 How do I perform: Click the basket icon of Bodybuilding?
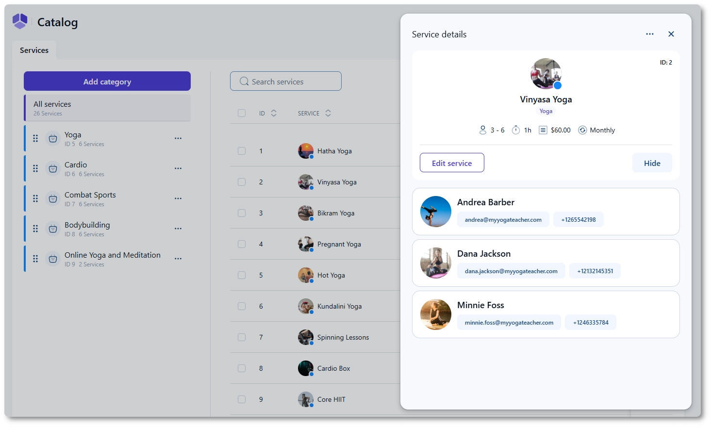click(x=53, y=229)
